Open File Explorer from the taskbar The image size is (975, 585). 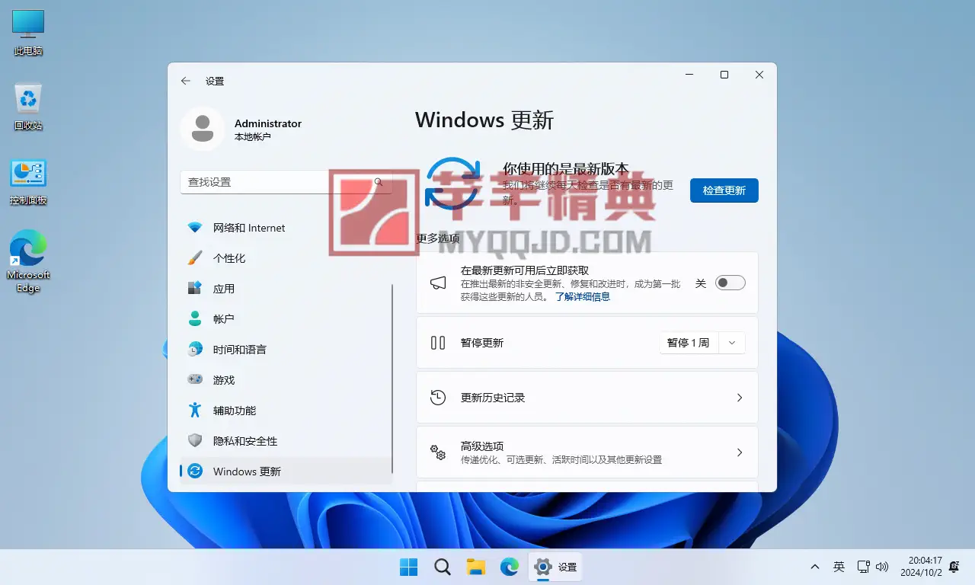(x=476, y=567)
